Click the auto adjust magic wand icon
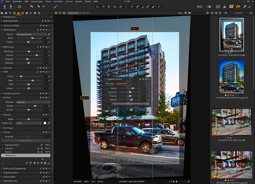Viewport: 255px width, 184px height. point(55,7)
